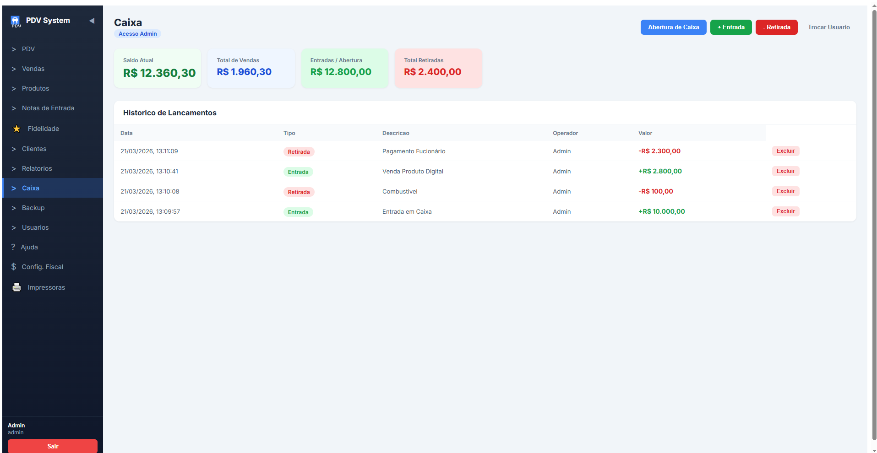The width and height of the screenshot is (877, 453).
Task: Open the PDV menu item
Action: 28,49
